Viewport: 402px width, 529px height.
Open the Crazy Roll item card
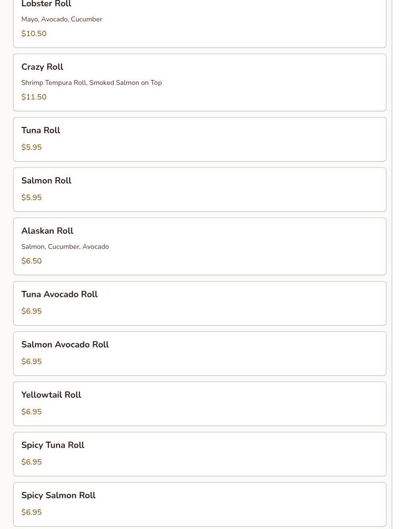[x=200, y=82]
